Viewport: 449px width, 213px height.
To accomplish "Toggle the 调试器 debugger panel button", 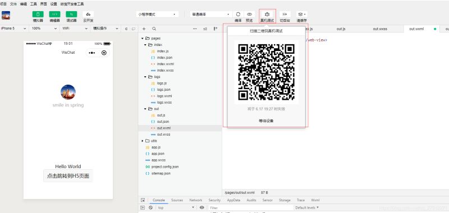I will pyautogui.click(x=71, y=15).
